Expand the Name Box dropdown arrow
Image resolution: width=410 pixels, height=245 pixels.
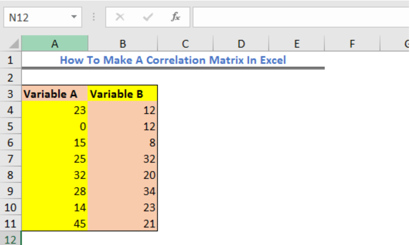pyautogui.click(x=74, y=17)
